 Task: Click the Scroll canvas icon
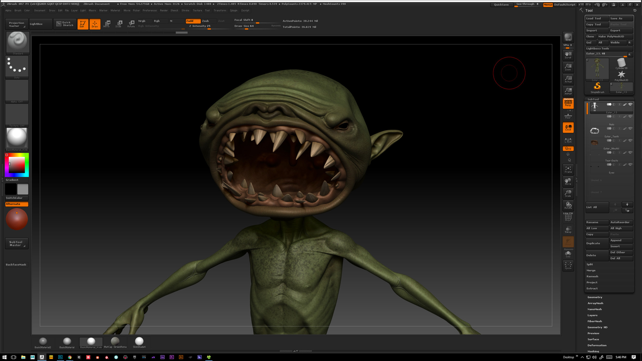click(x=568, y=55)
